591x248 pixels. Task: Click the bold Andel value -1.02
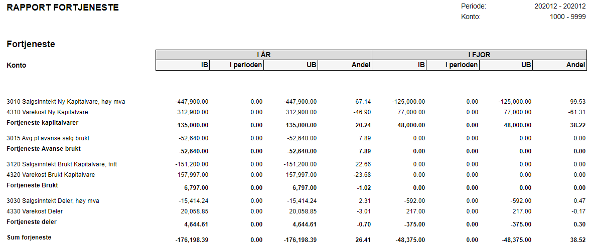[364, 188]
